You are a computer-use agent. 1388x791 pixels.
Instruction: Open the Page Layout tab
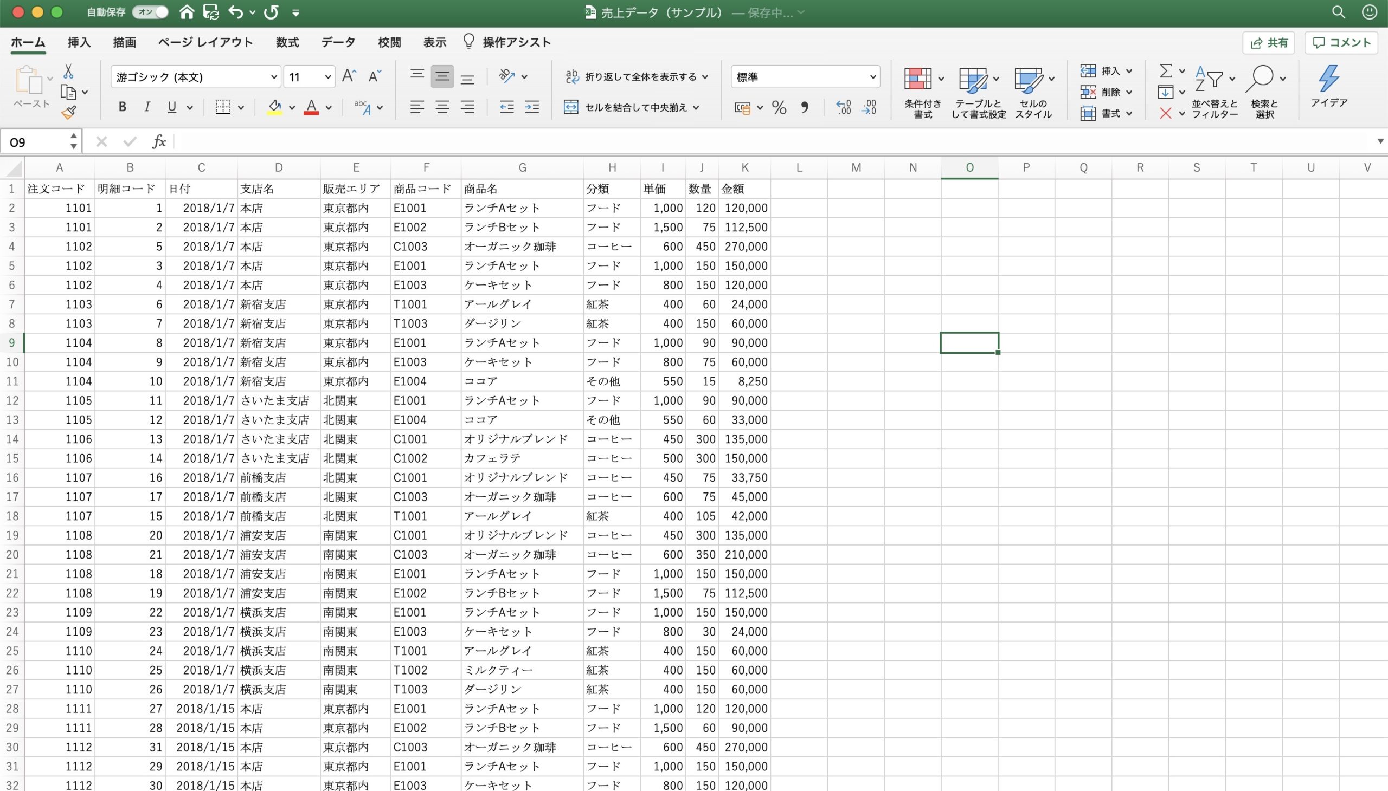pyautogui.click(x=205, y=42)
